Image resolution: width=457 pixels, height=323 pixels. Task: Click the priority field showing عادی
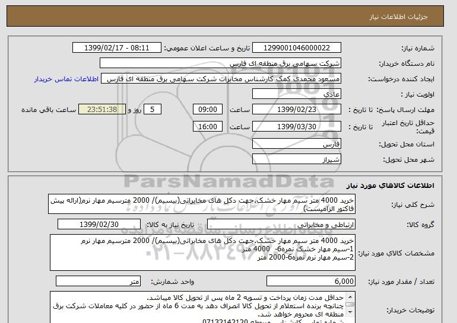click(296, 94)
